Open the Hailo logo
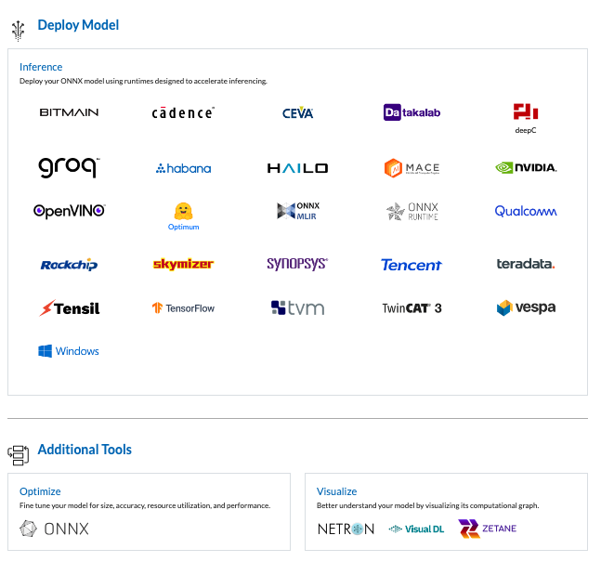Viewport: 601px width, 562px height. (x=297, y=168)
